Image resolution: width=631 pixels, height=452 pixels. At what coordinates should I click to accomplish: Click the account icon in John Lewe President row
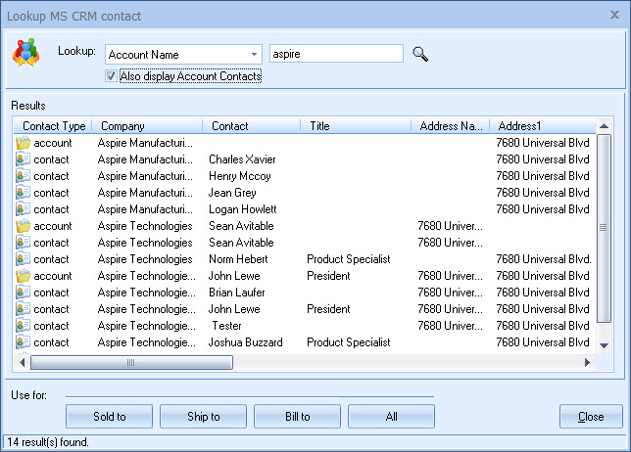[24, 276]
